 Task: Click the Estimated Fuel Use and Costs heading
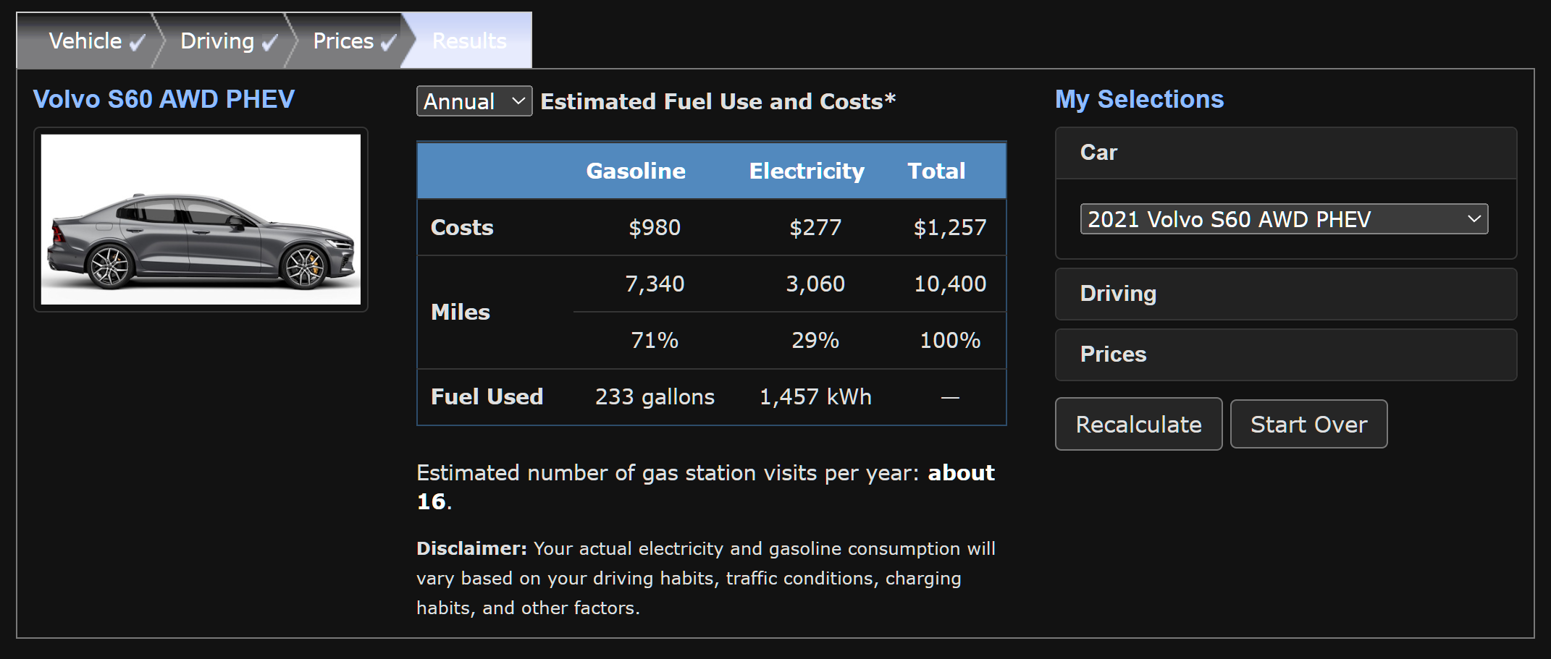coord(718,101)
